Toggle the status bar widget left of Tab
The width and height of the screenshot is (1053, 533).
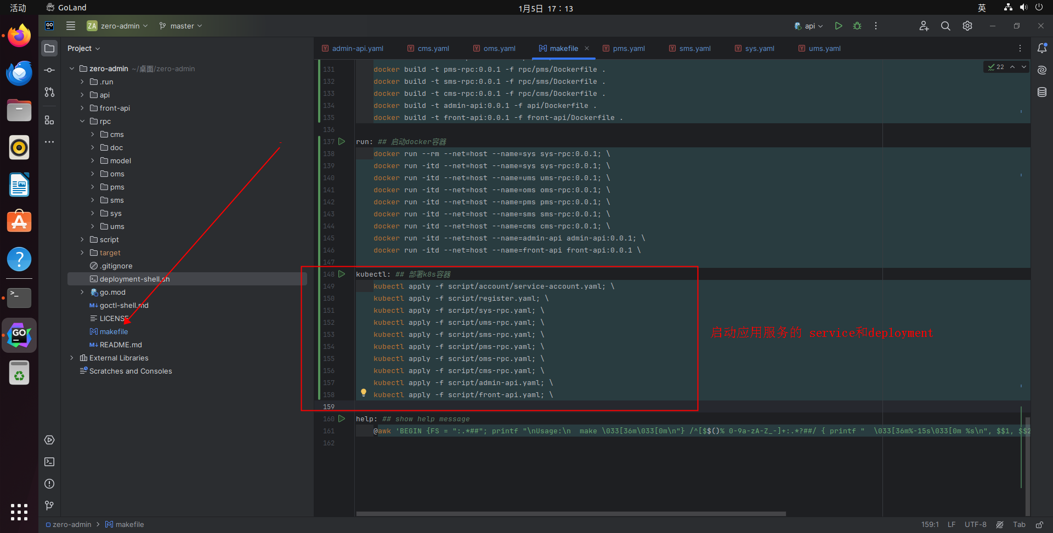[x=1000, y=524]
